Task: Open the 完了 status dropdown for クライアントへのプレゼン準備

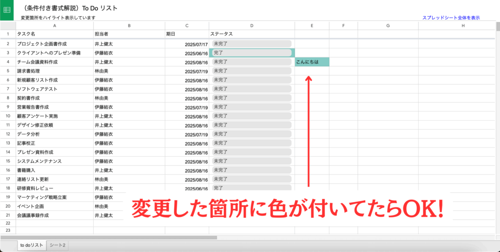Action: coord(252,53)
